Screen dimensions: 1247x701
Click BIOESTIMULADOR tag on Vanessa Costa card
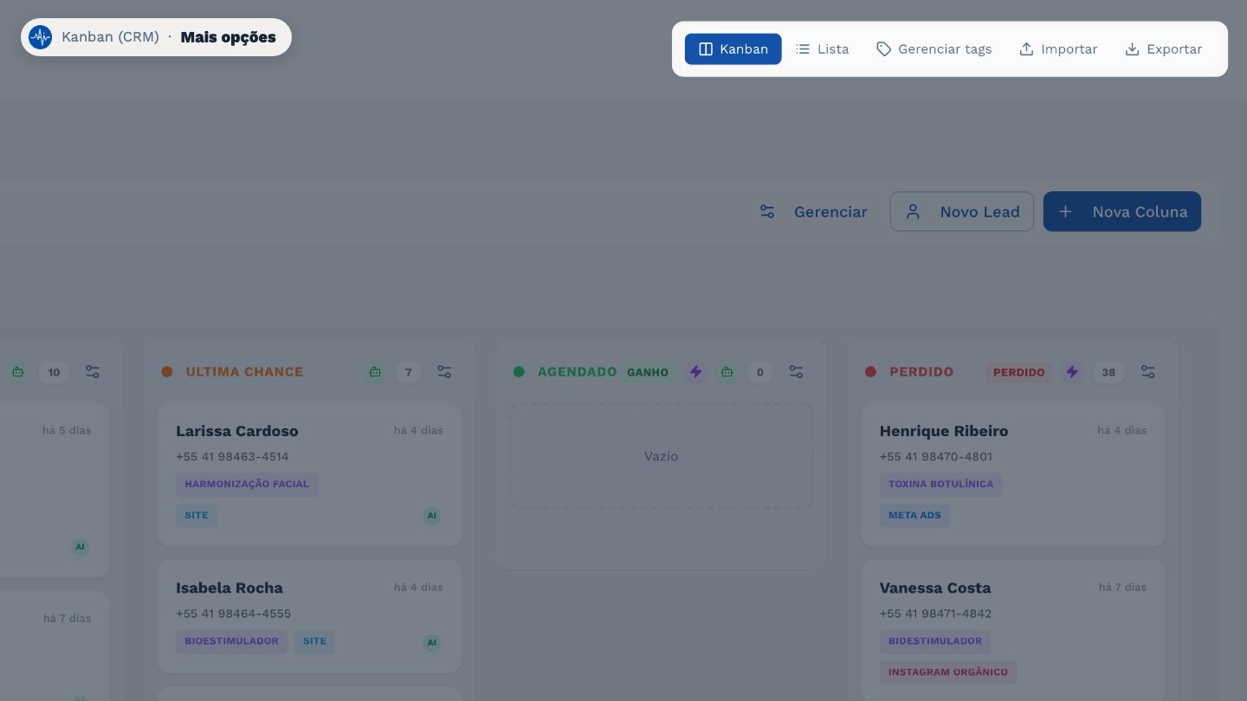(935, 642)
